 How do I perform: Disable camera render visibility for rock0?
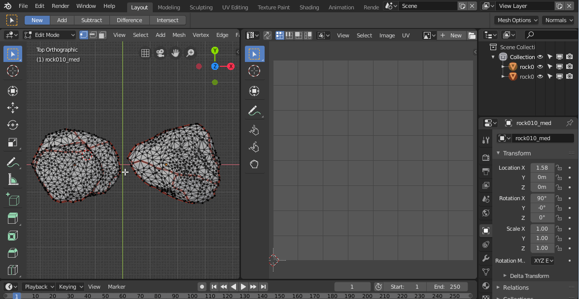pyautogui.click(x=570, y=66)
